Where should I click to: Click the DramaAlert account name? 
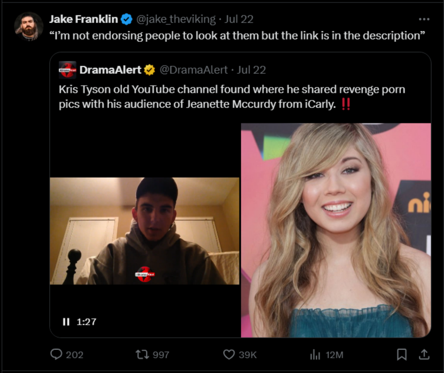click(x=110, y=70)
